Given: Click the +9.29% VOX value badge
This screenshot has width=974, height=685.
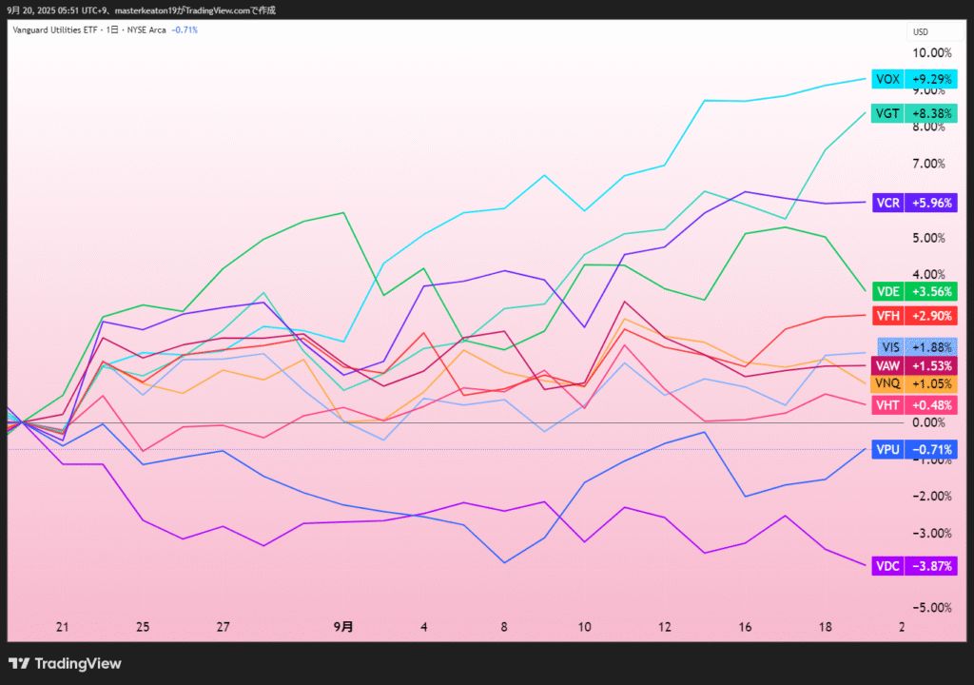Looking at the screenshot, I should point(931,79).
